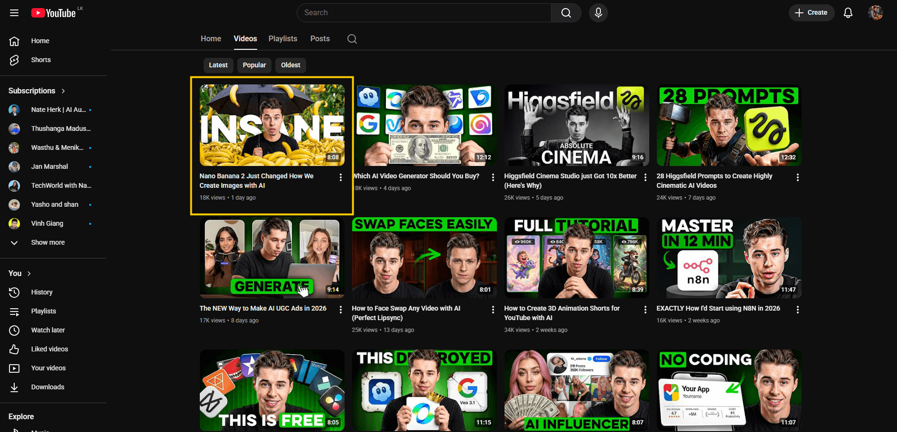Open the channel search magnifier next to Posts

point(352,38)
